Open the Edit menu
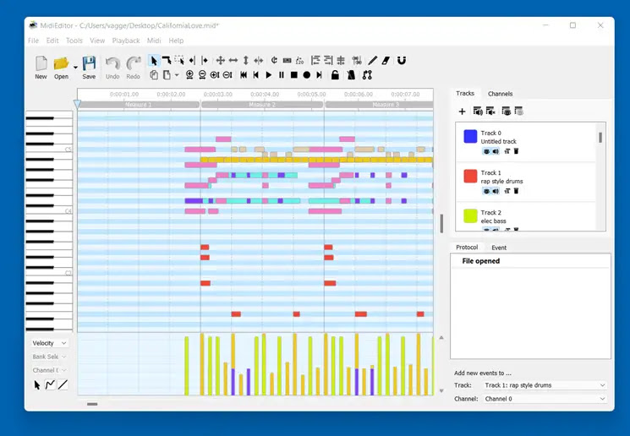 click(52, 41)
